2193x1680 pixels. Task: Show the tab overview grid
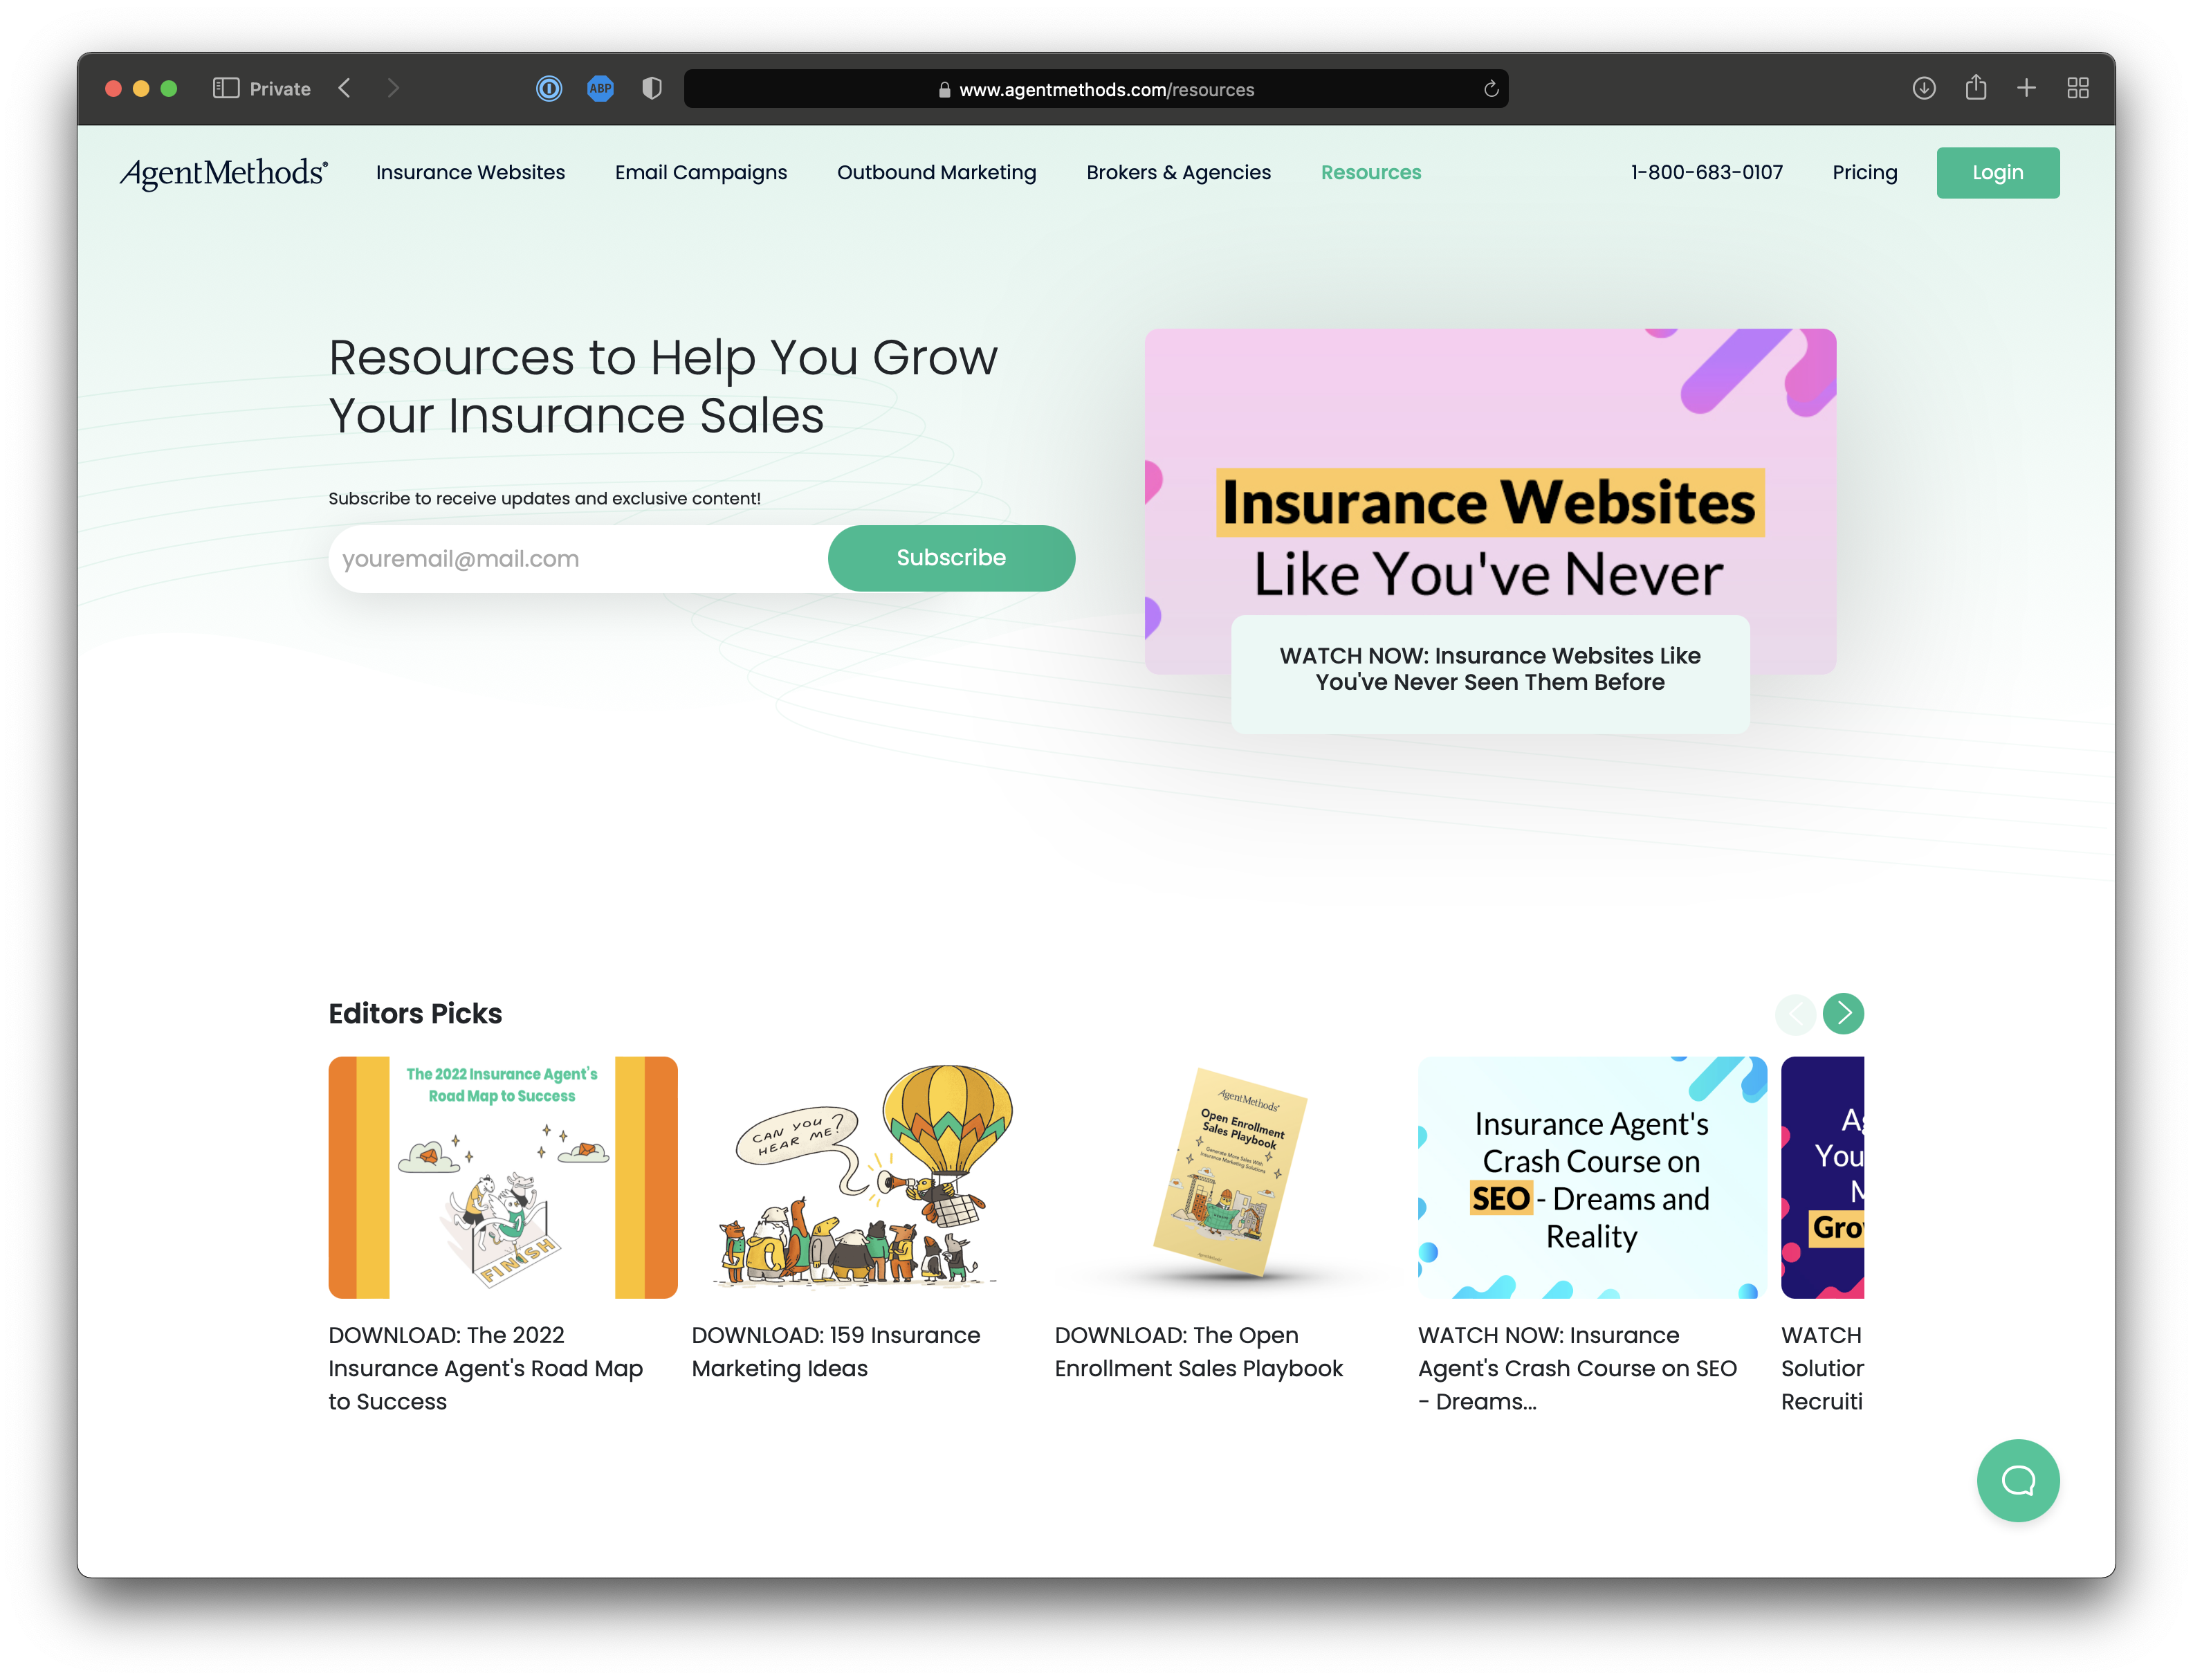click(x=2078, y=88)
